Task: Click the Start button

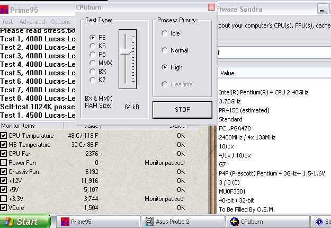Action: pyautogui.click(x=25, y=221)
